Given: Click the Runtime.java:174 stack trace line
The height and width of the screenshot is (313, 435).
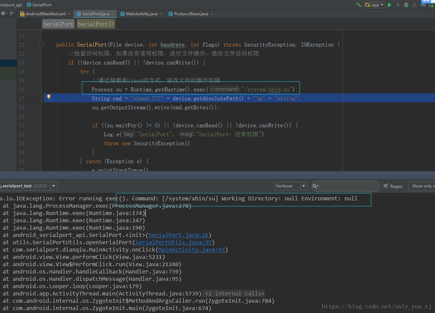Looking at the screenshot, I should click(74, 213).
